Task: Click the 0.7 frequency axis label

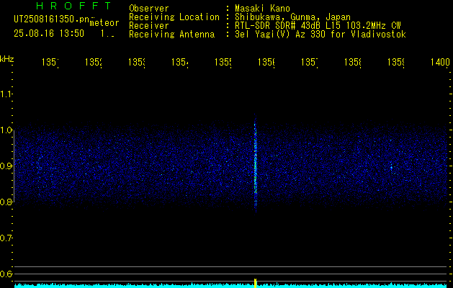Action: (x=6, y=238)
